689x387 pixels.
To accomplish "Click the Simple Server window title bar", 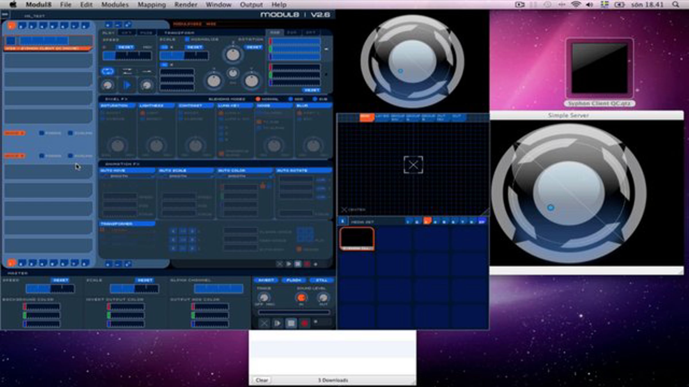I will pyautogui.click(x=586, y=115).
